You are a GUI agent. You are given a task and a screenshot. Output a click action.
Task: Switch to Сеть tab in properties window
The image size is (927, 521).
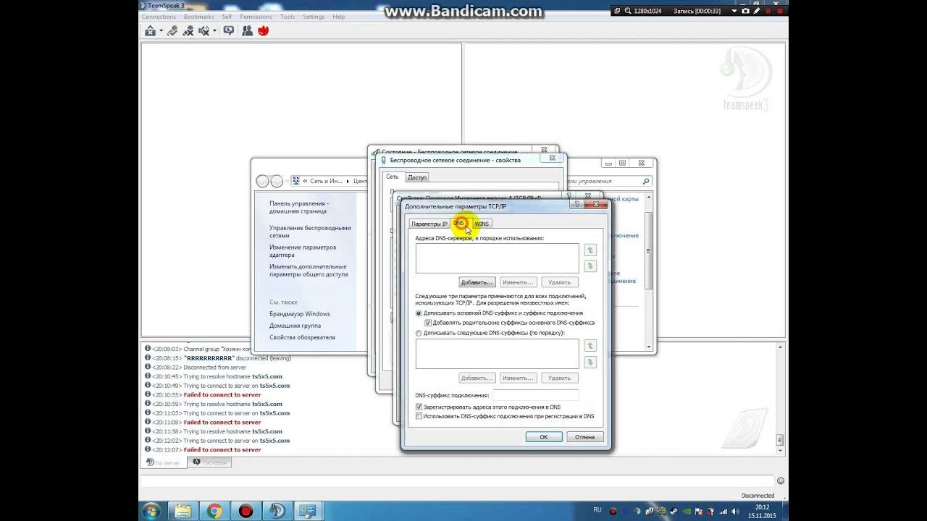click(392, 177)
